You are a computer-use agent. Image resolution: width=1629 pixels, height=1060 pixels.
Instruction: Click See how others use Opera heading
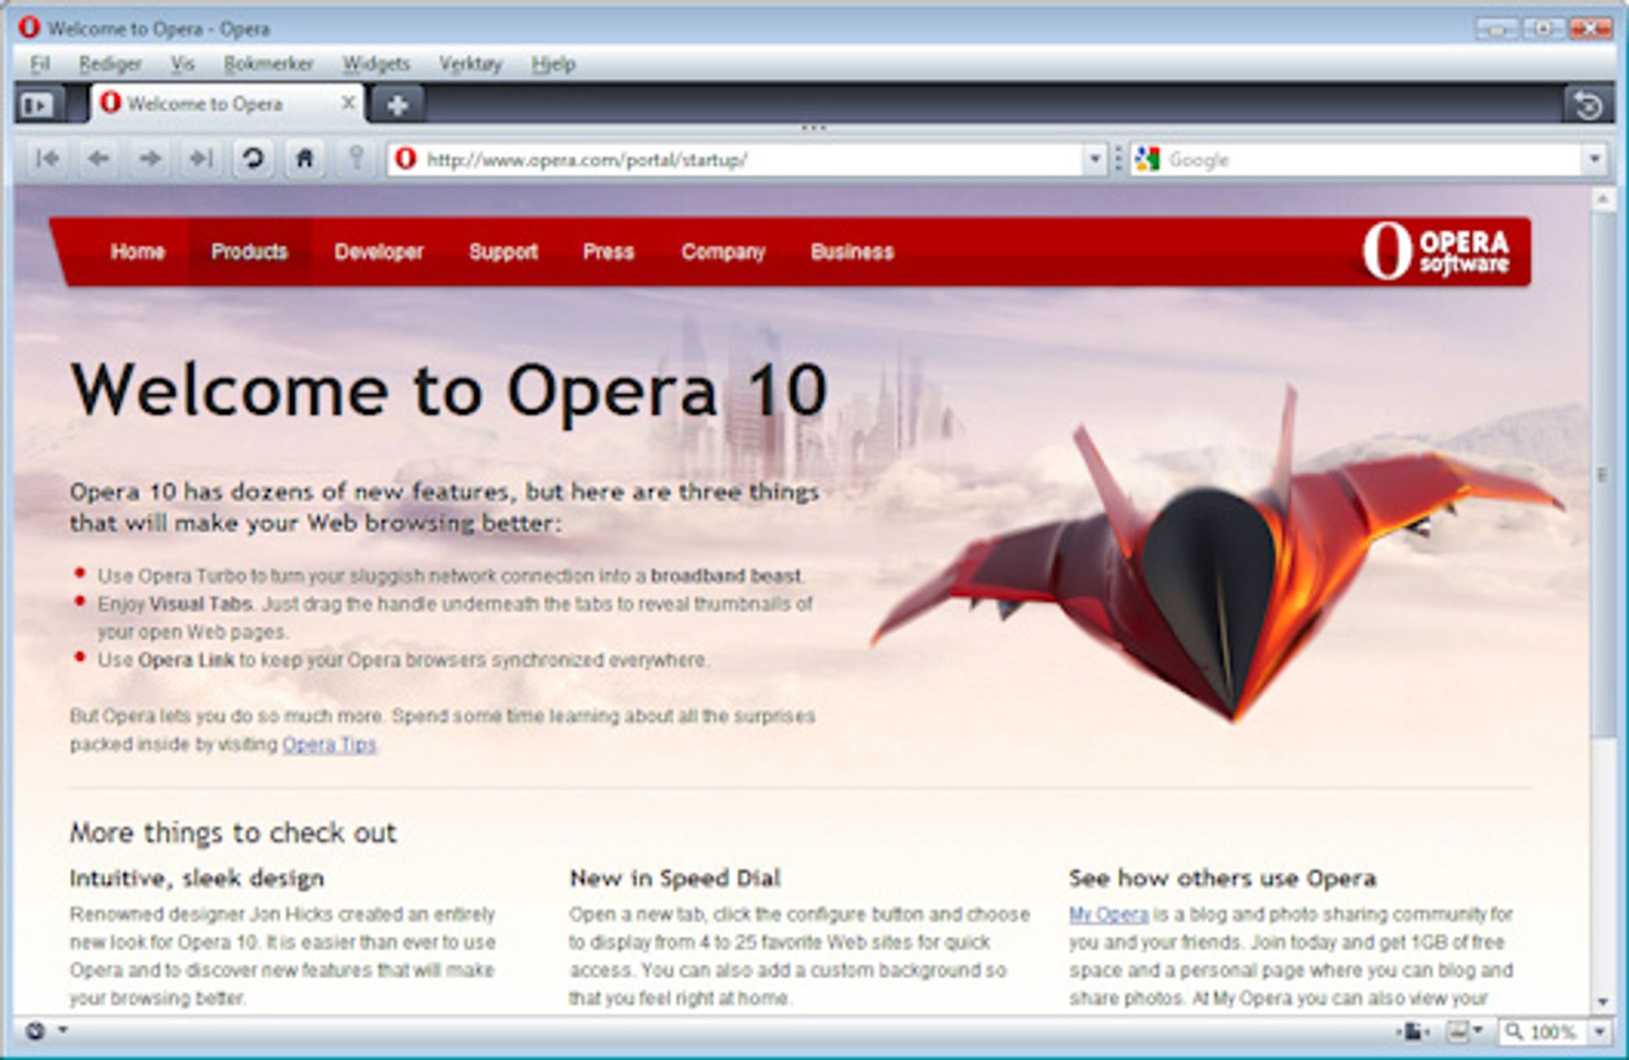1223,878
